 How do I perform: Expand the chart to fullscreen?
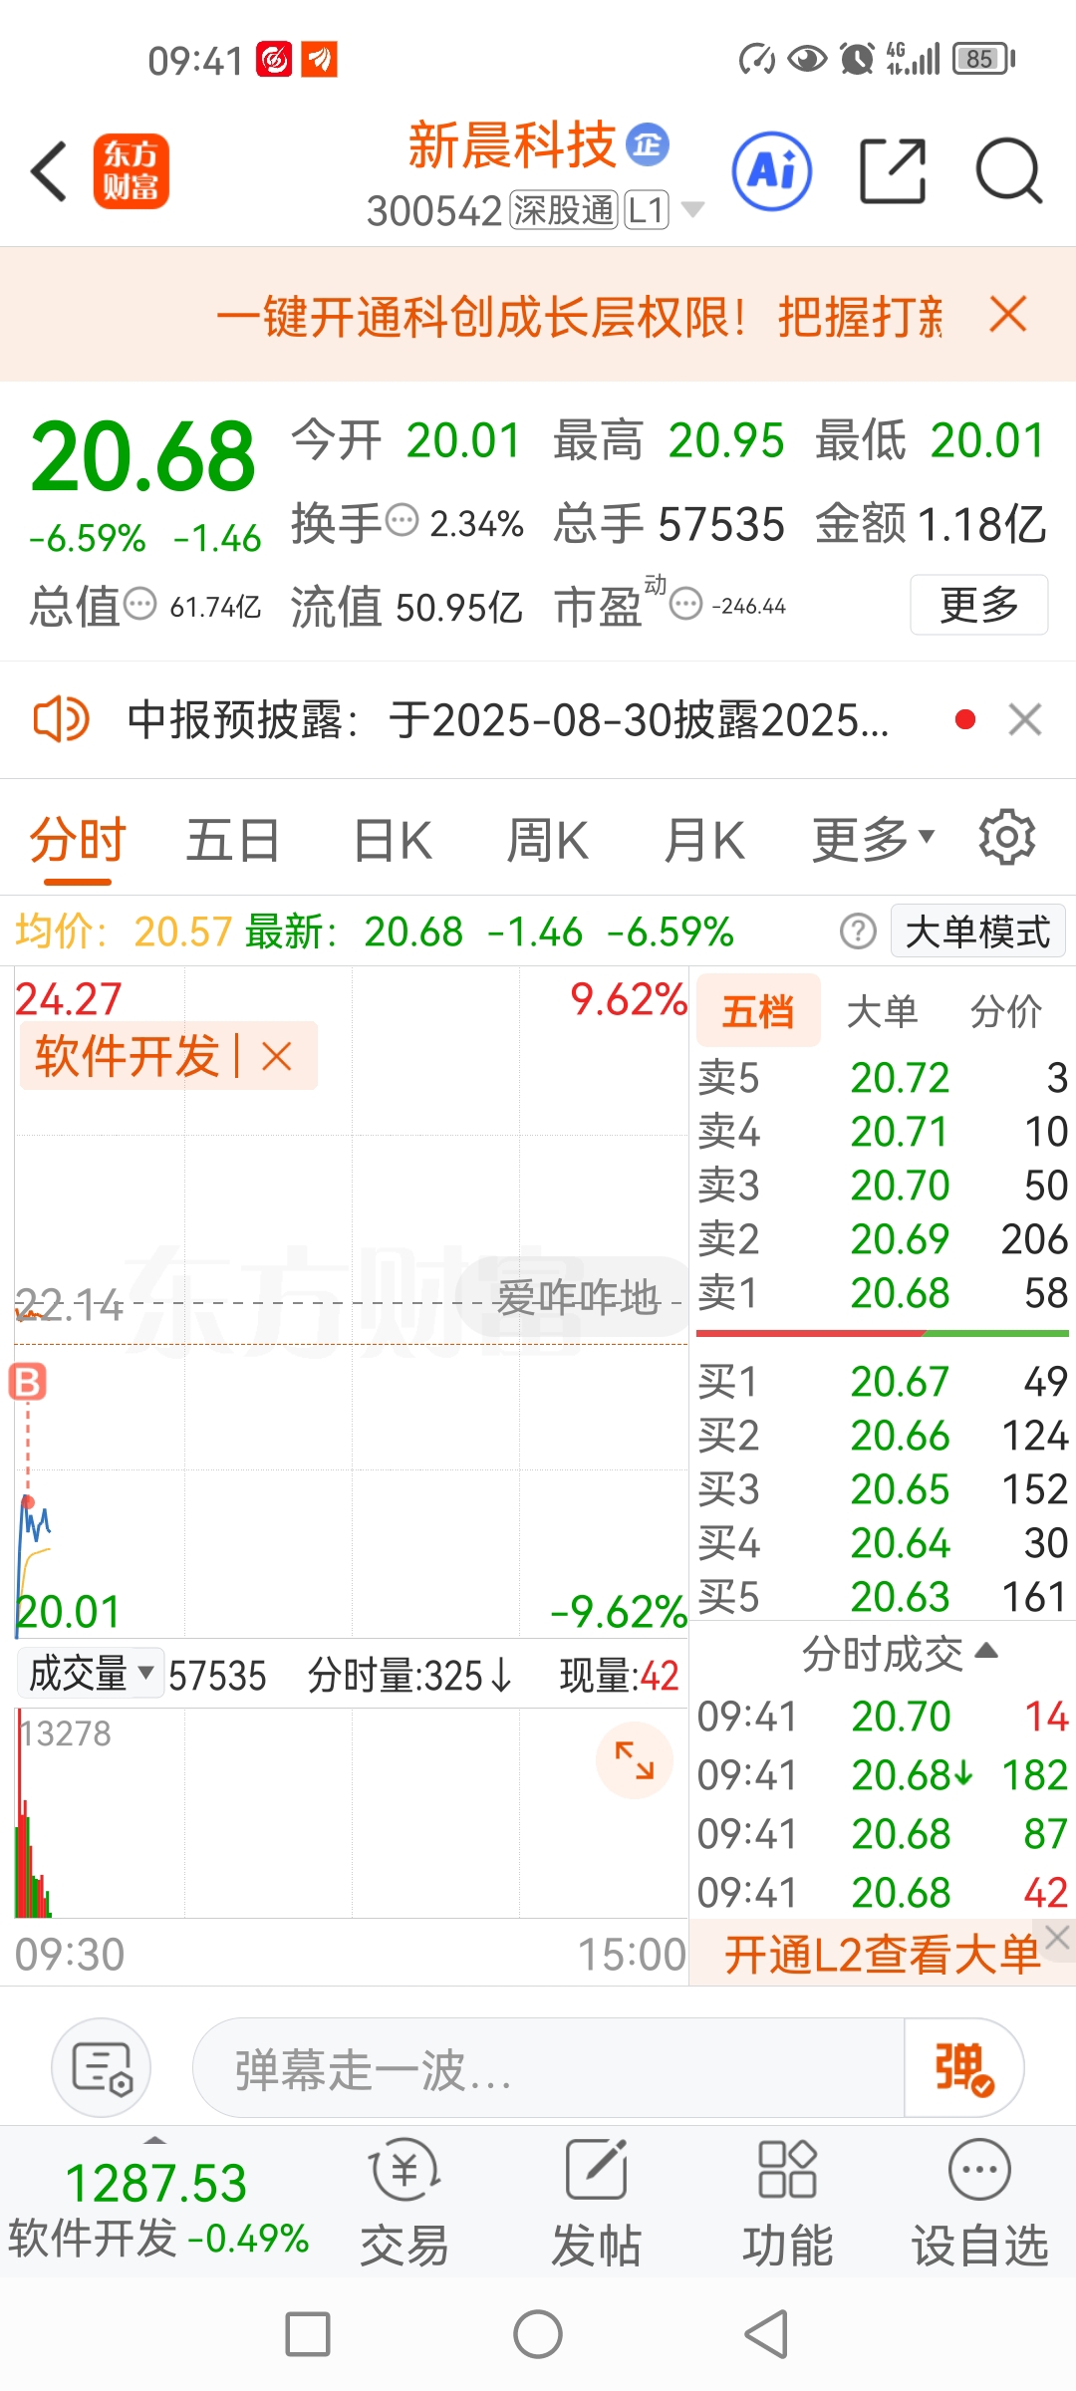click(x=635, y=1759)
